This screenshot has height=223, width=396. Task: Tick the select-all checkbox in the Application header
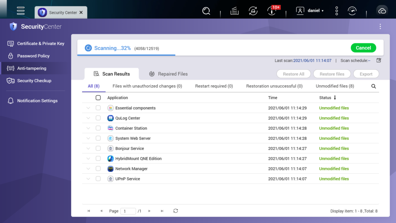pyautogui.click(x=98, y=98)
